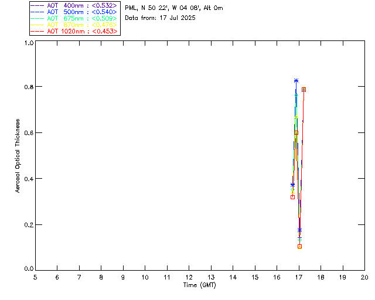Click the PML station location header text
This screenshot has width=375, height=300.
[x=174, y=8]
